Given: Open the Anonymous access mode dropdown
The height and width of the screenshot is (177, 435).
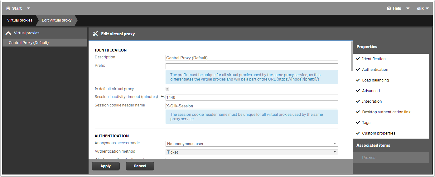Looking at the screenshot, I should coord(251,144).
